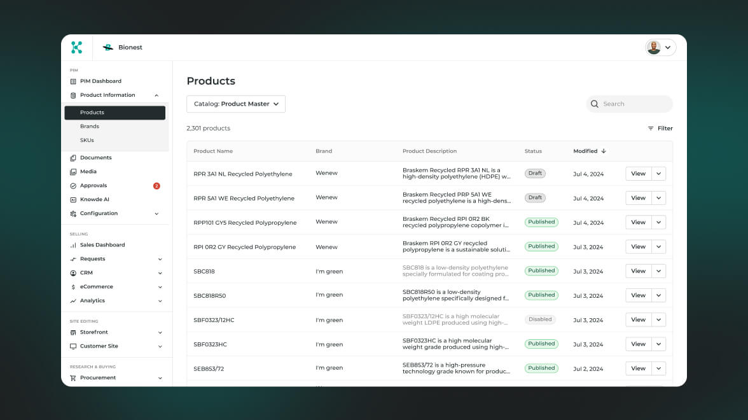Expand the Configuration menu
The width and height of the screenshot is (748, 420).
click(x=156, y=214)
